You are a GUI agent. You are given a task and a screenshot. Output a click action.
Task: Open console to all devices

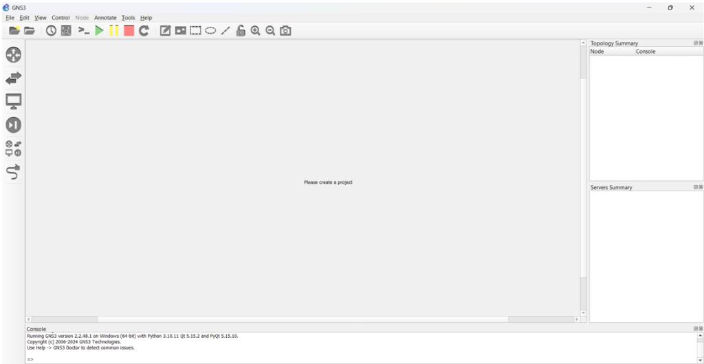pos(84,30)
